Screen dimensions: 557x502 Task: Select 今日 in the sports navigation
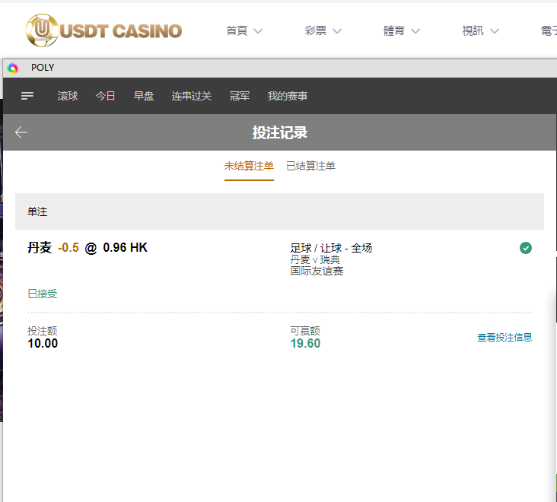106,96
